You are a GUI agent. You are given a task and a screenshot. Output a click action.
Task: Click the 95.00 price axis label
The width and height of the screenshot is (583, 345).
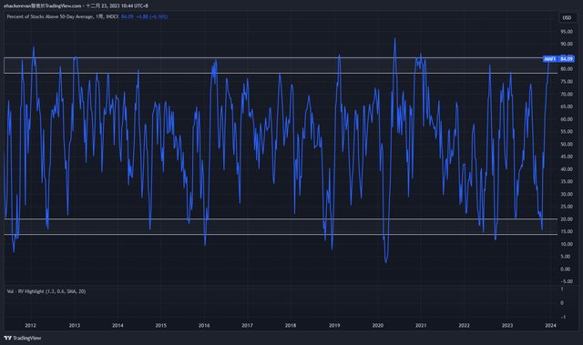click(x=567, y=32)
